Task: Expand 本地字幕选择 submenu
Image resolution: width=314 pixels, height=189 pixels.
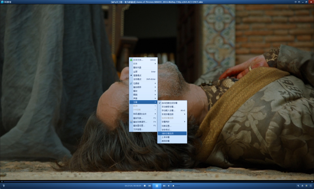Action: point(172,114)
